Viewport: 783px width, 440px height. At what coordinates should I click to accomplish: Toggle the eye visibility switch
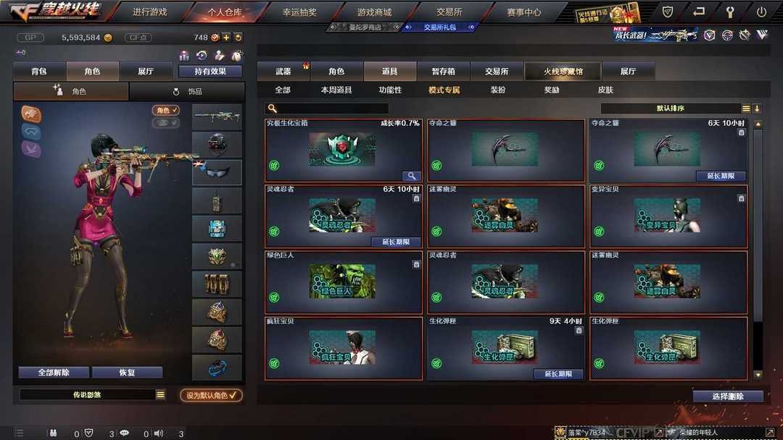(x=166, y=122)
